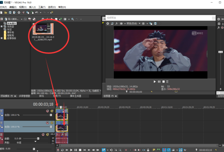The image size is (224, 152).
Task: Mute video track 2
Action: [x=48, y=123]
